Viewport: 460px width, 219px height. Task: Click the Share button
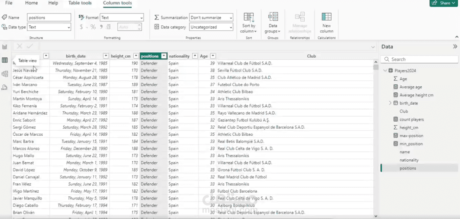(443, 3)
